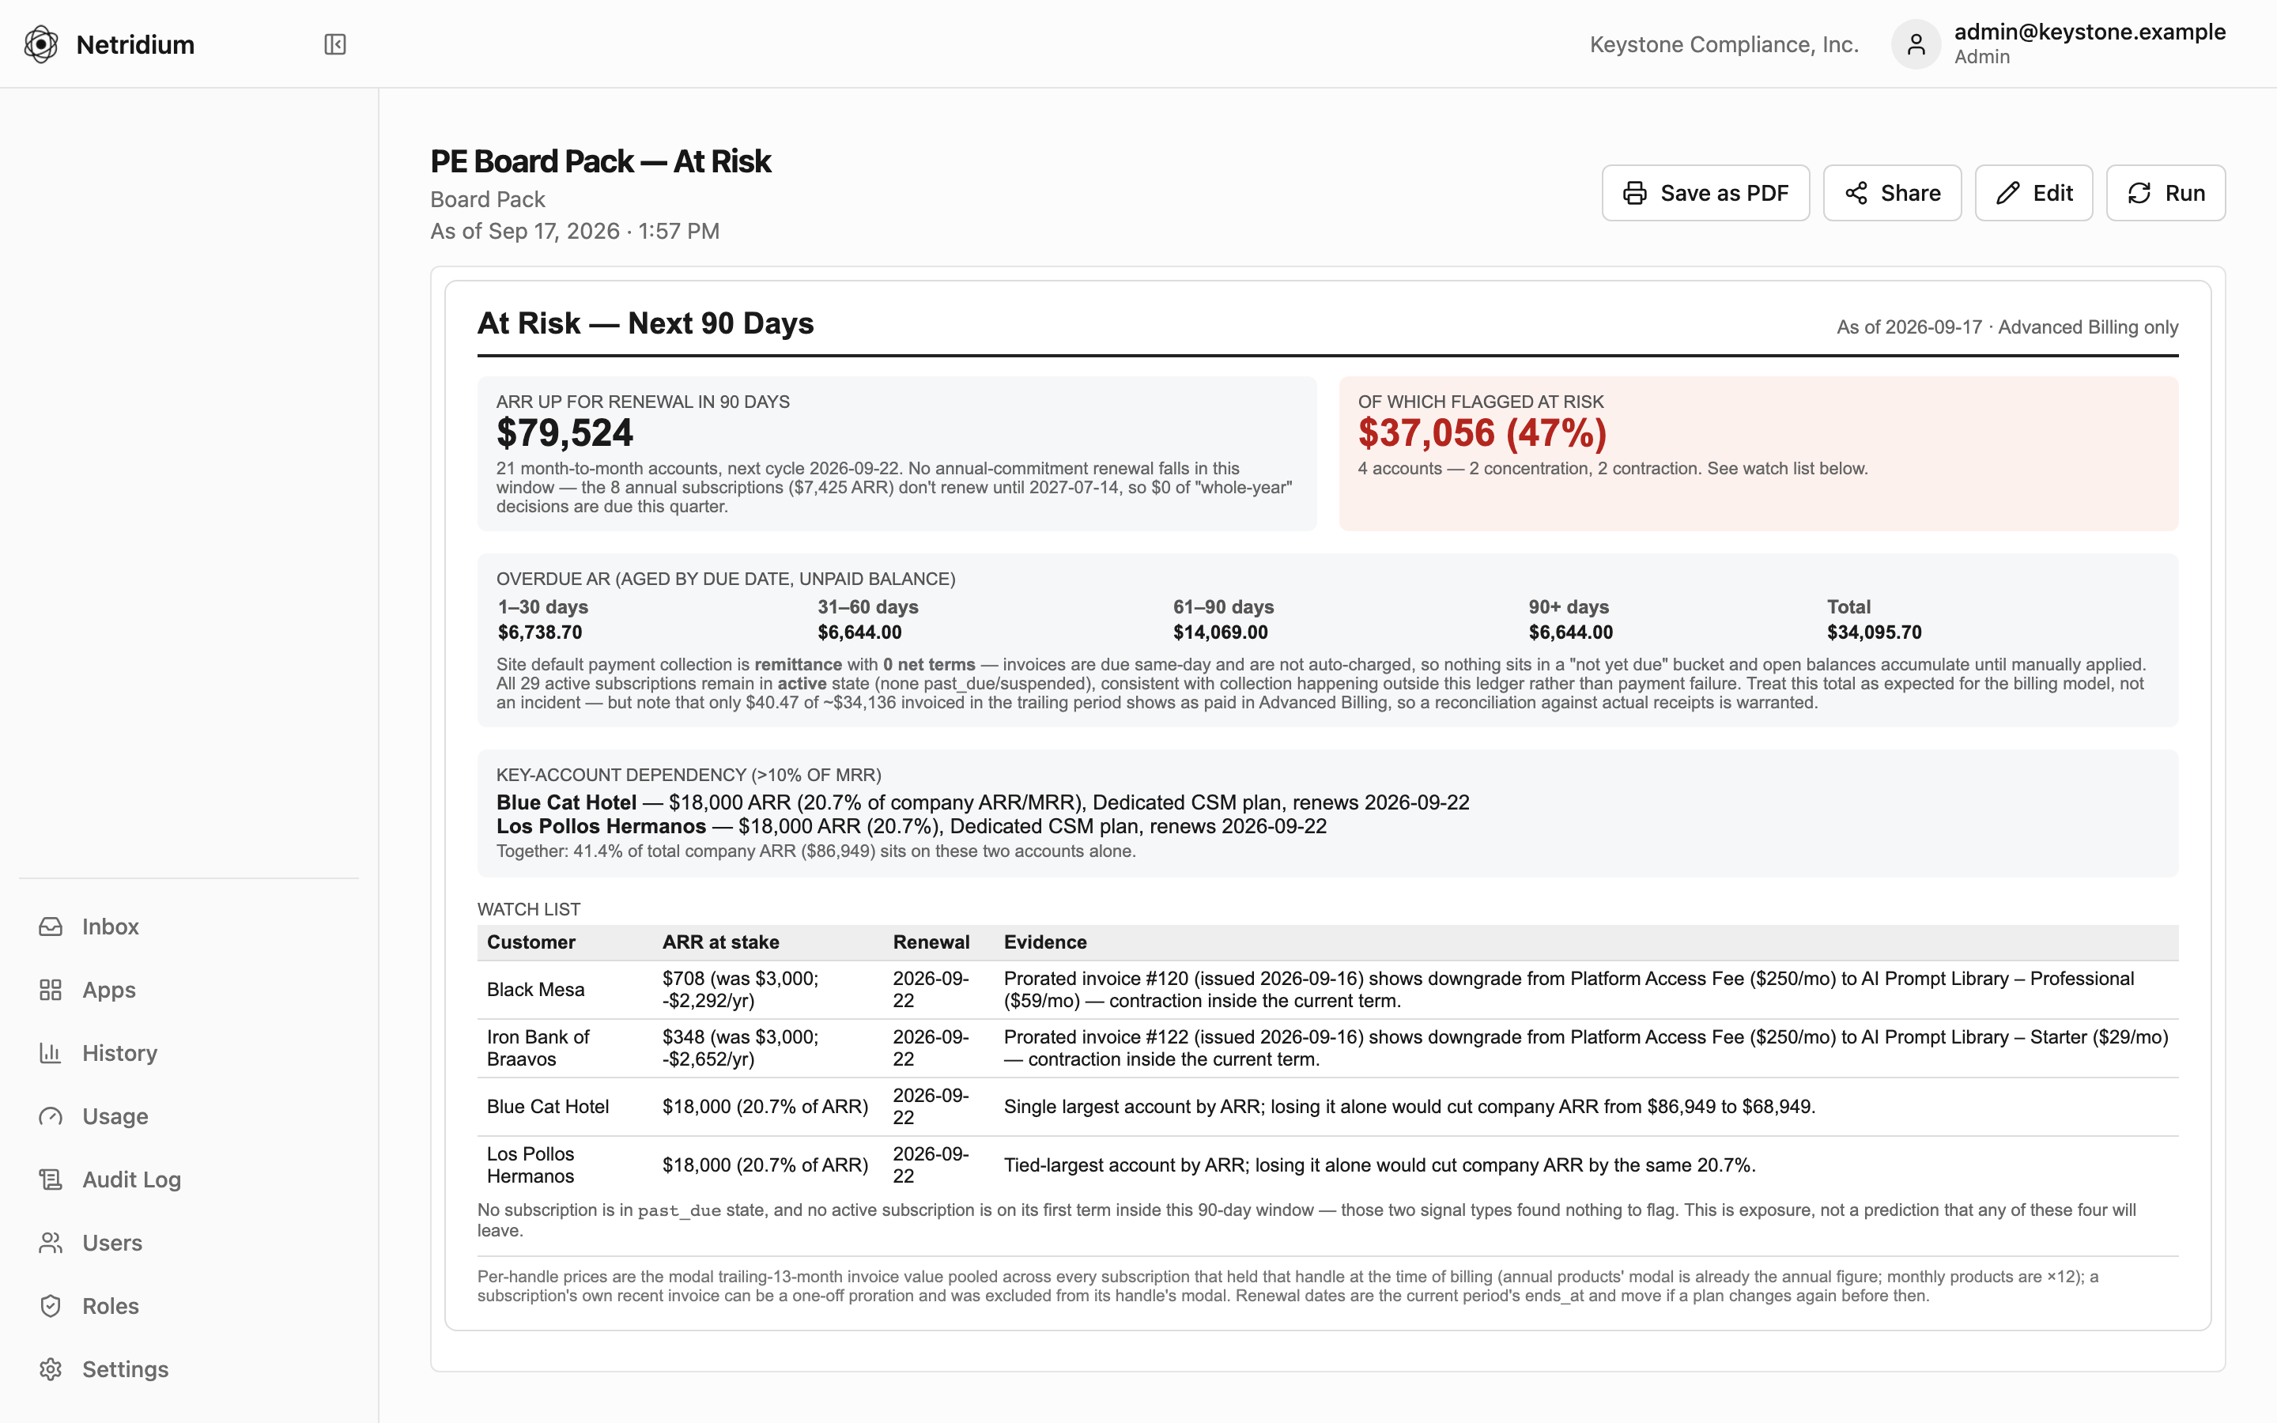Go to Users management

[188, 1242]
